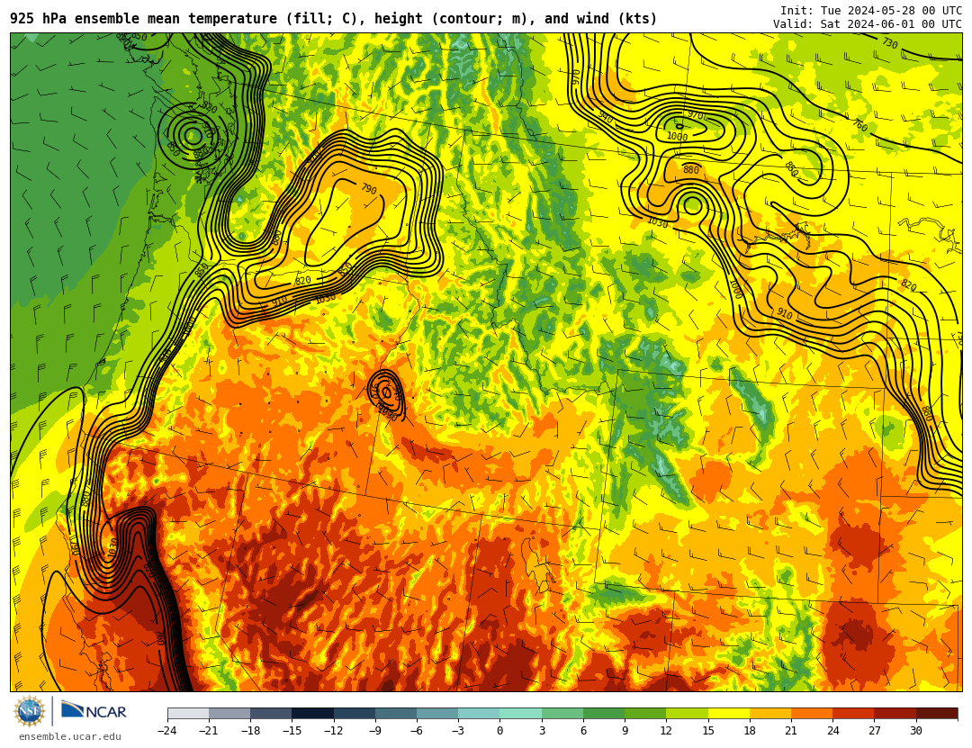Viewport: 972px width, 748px height.
Task: Click the 21 colorbar tick label
Action: coord(791,731)
